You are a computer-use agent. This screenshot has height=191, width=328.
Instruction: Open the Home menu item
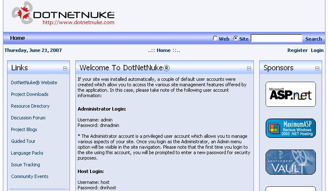point(17,38)
